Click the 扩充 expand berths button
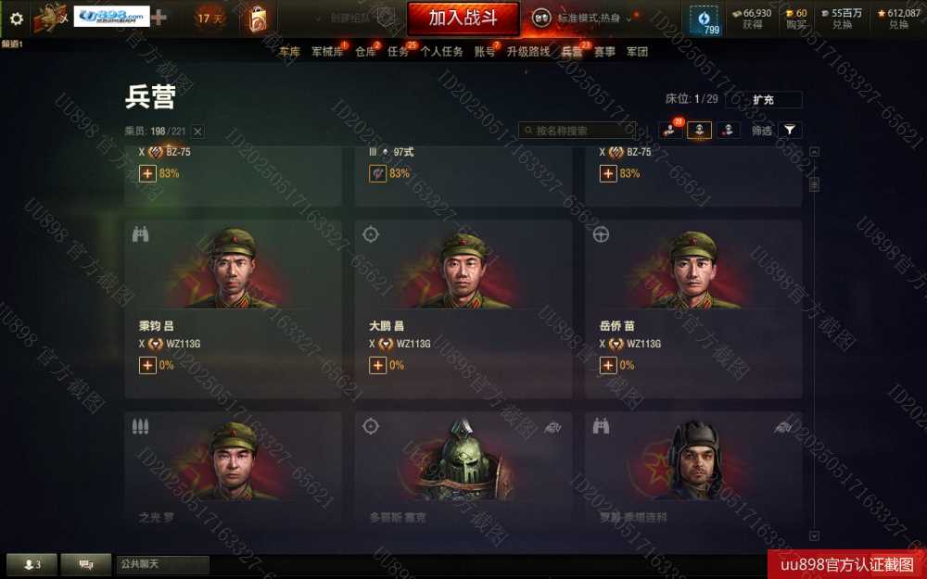This screenshot has width=927, height=579. click(x=763, y=100)
